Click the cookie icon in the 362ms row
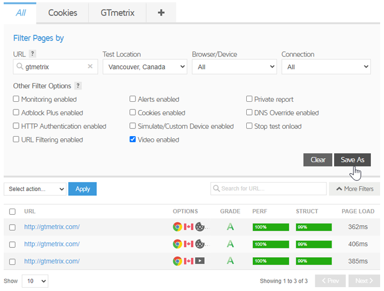 [200, 227]
